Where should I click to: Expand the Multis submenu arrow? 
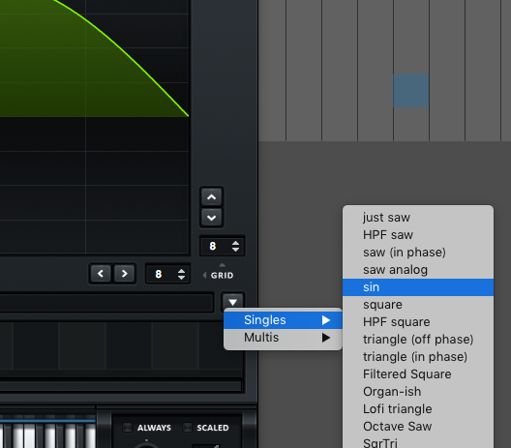pos(326,338)
